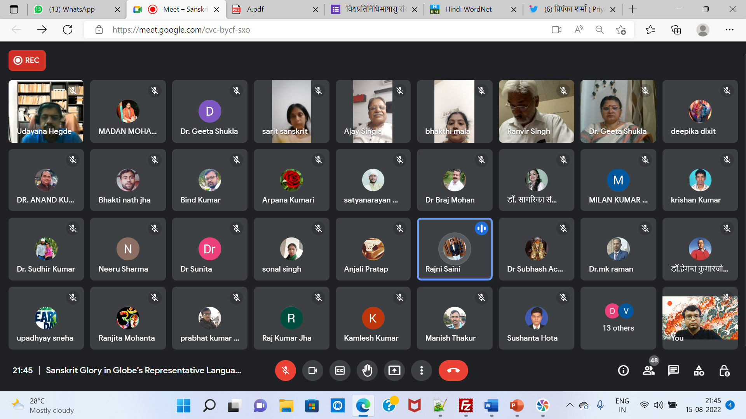Open PowerPoint from the taskbar
Viewport: 746px width, 419px height.
[516, 406]
